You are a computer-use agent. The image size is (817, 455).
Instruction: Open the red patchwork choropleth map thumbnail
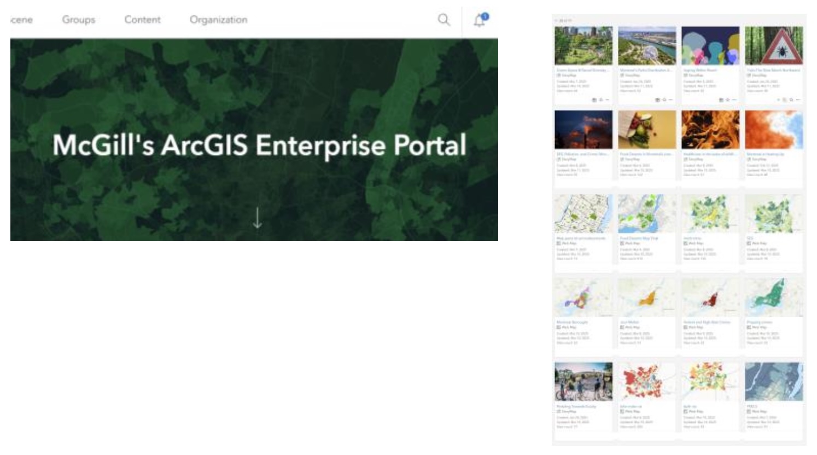point(647,381)
